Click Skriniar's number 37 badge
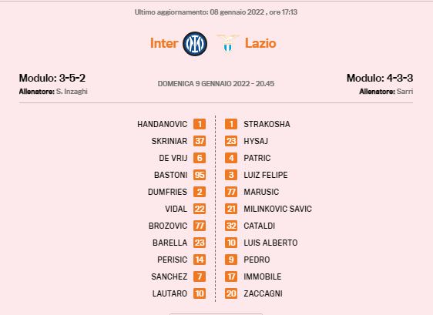Viewport: 433px width, 315px height. [200, 141]
